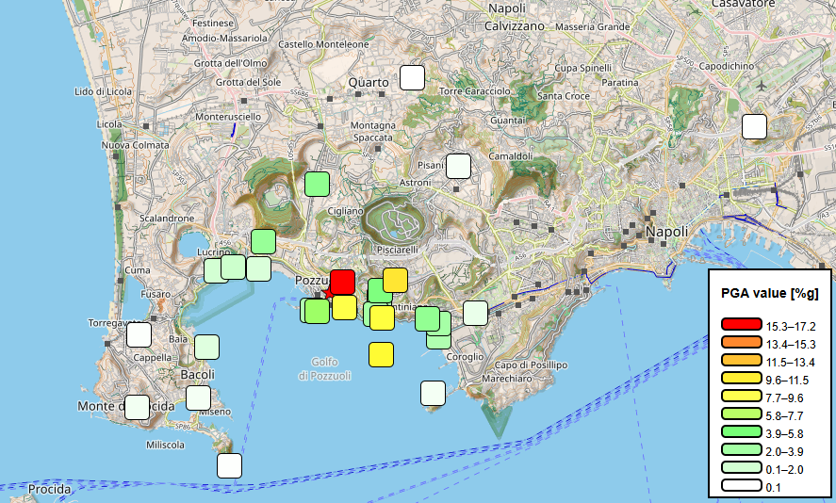Screen dimensions: 836x503
Task: Click the white marker just below the Bacoli label
Action: pyautogui.click(x=198, y=398)
